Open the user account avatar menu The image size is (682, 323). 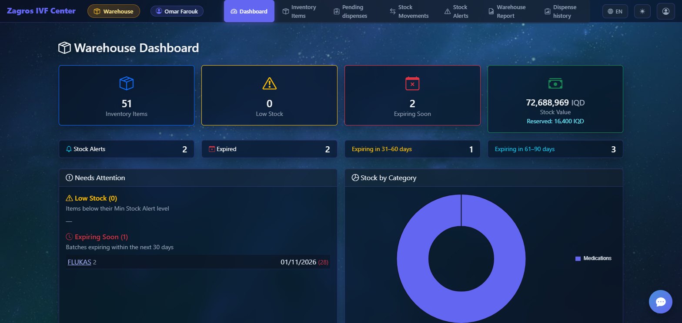click(x=665, y=11)
